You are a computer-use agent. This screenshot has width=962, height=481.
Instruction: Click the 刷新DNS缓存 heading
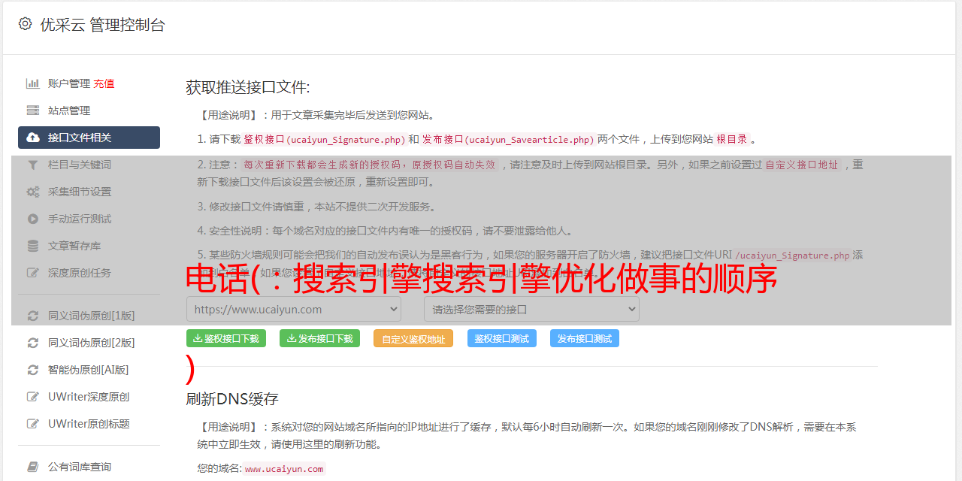[232, 398]
